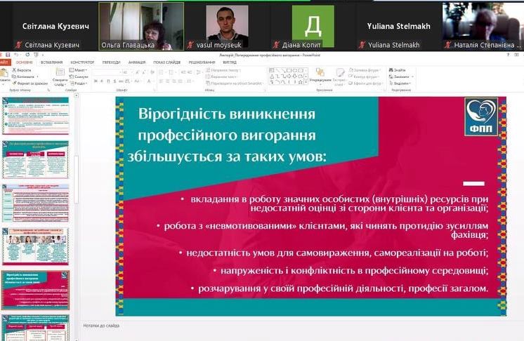The image size is (524, 341).
Task: Decrease font size with the shrink-font icon
Action: pyautogui.click(x=144, y=72)
